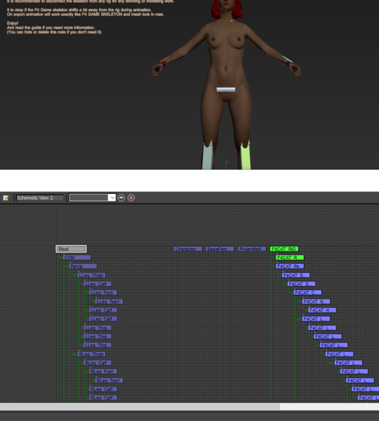Select the BaseFem... node
The width and height of the screenshot is (379, 421).
click(x=220, y=249)
